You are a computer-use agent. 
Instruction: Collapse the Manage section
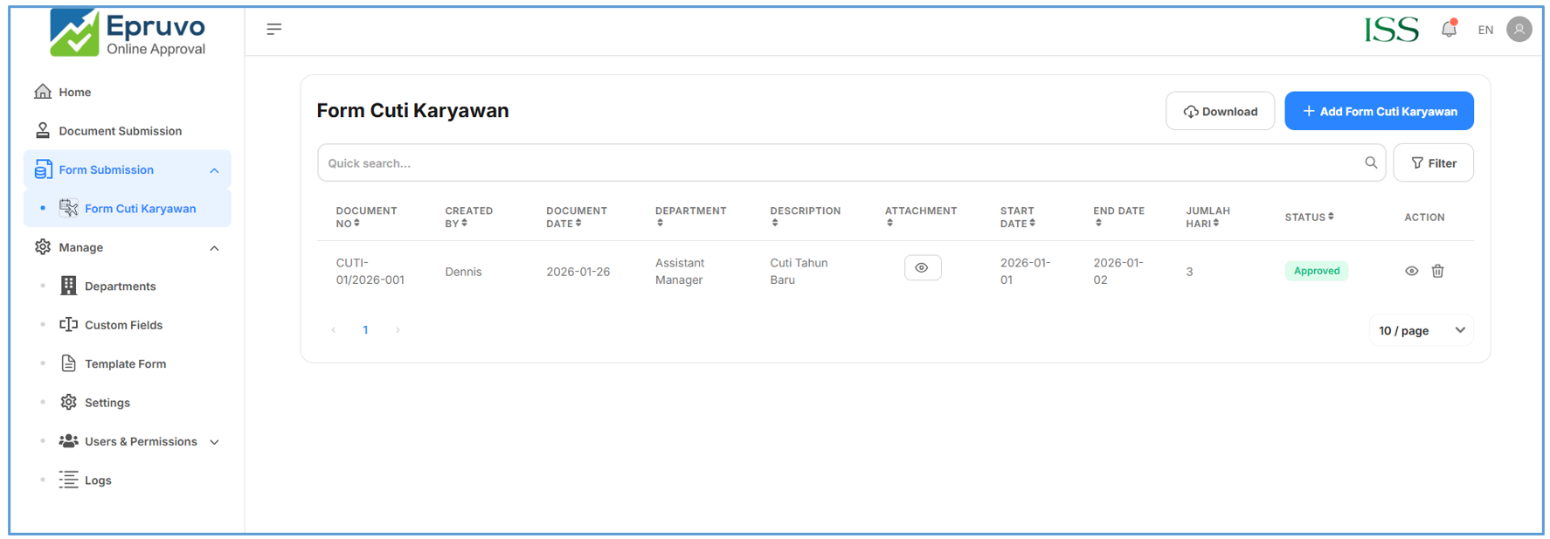tap(214, 248)
